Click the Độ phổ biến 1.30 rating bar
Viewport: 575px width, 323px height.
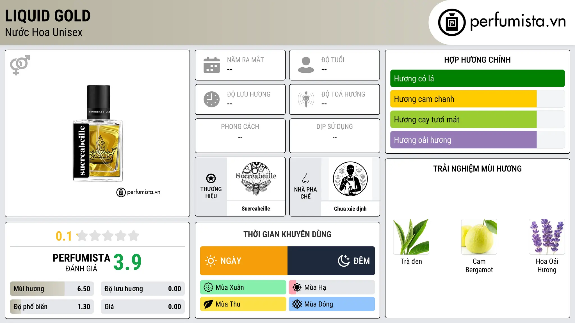[x=52, y=307]
